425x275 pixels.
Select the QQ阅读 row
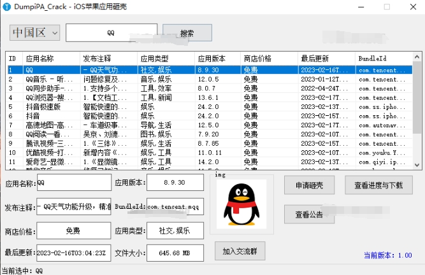[210, 134]
